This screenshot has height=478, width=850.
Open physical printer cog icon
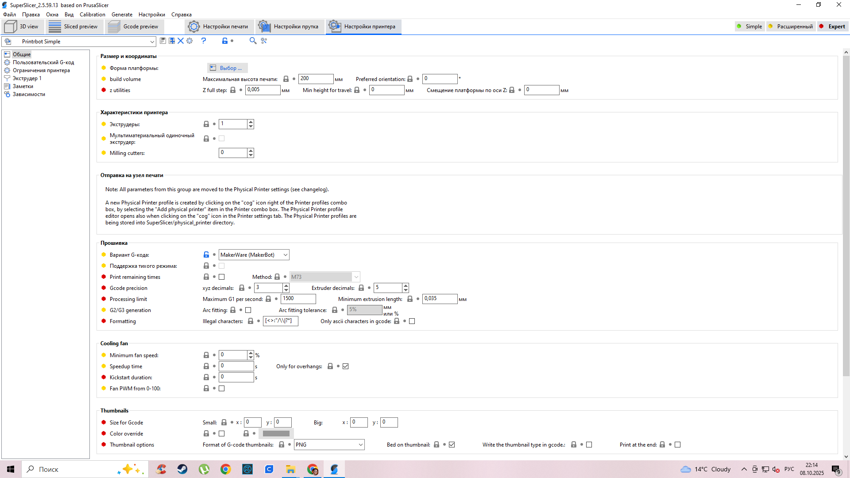pos(189,41)
